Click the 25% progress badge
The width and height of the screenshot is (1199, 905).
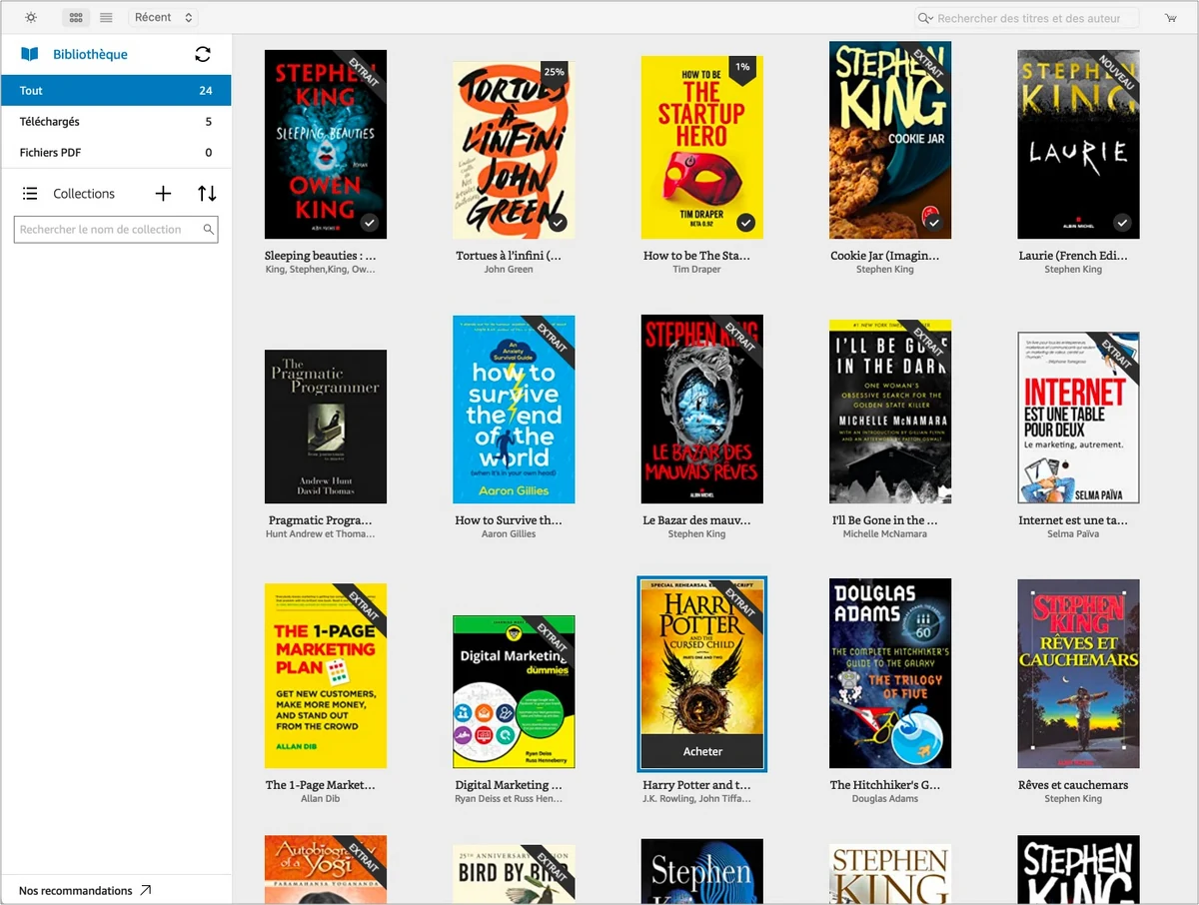pos(554,73)
